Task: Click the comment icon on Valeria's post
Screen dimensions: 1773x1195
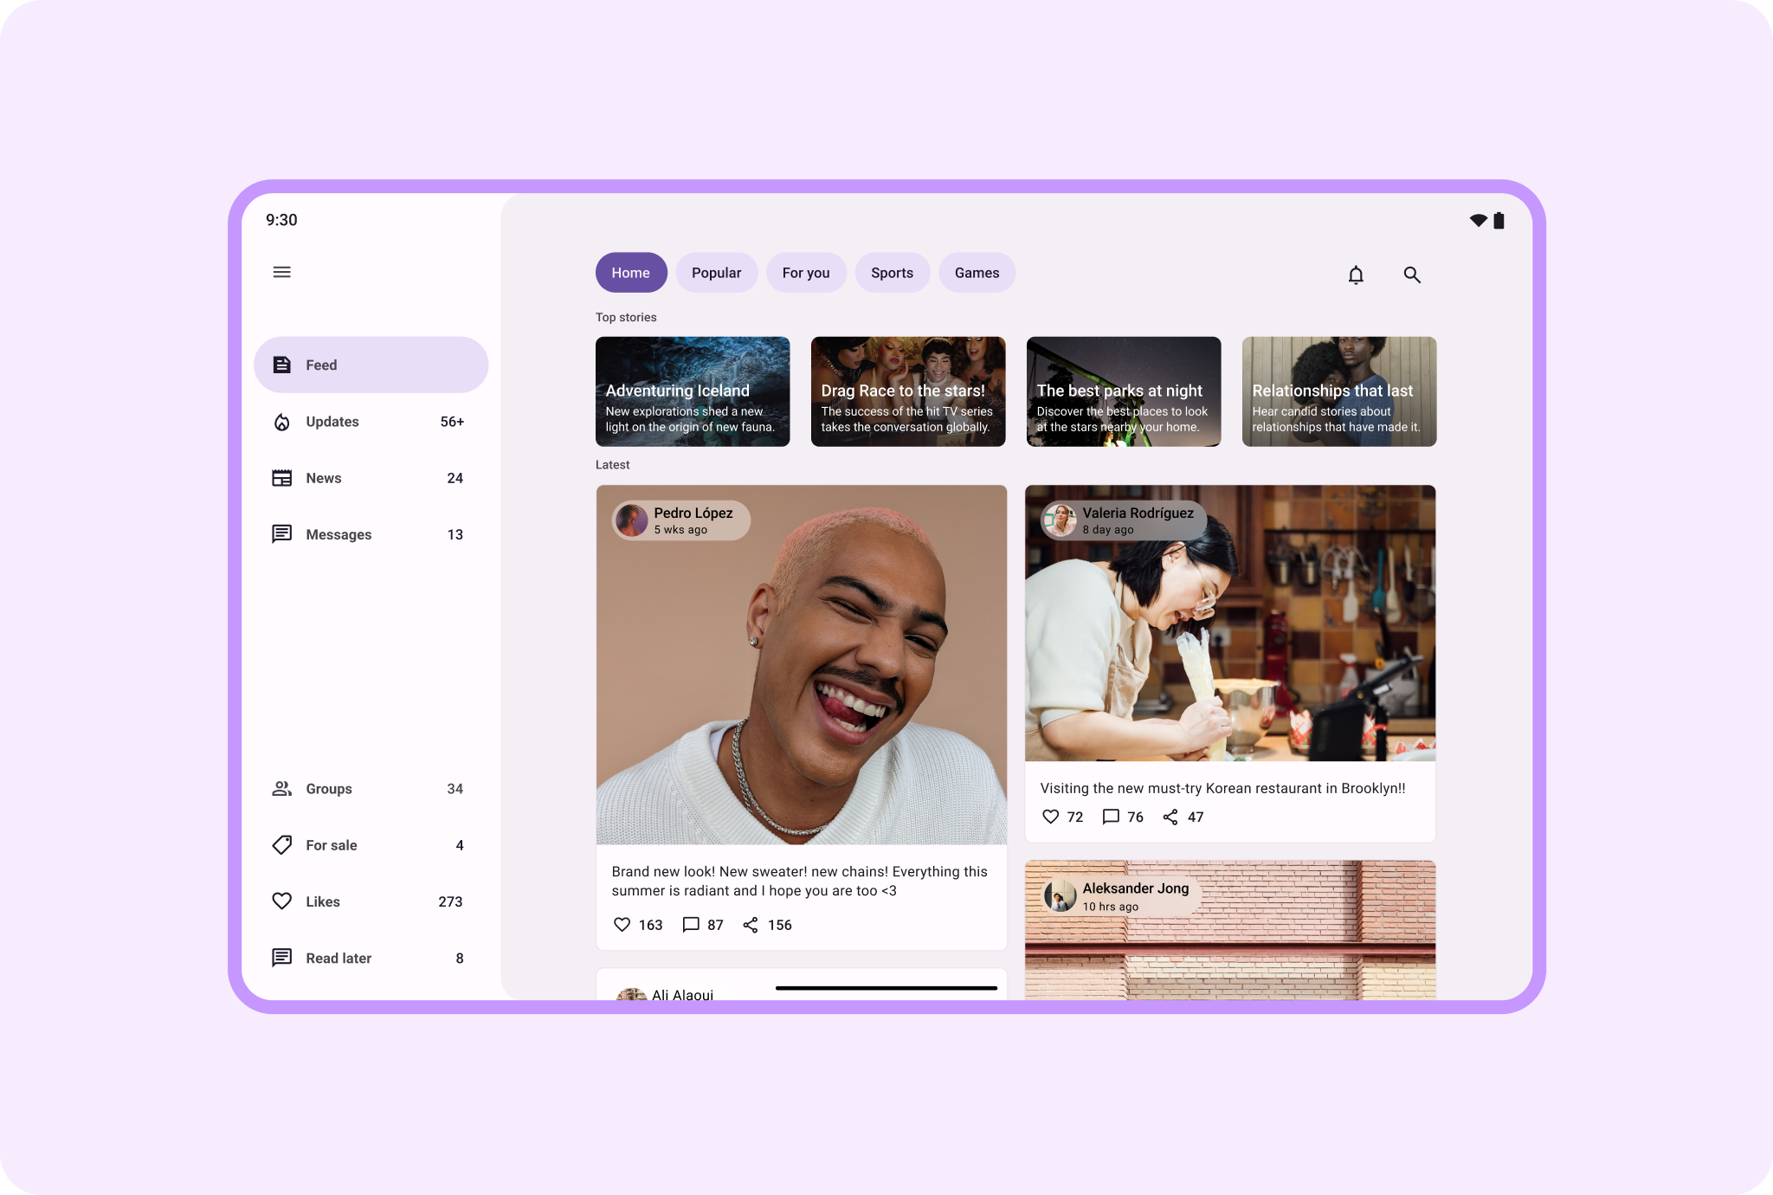Action: [1111, 817]
